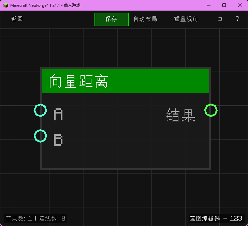The width and height of the screenshot is (248, 226).
Task: Click the input pin circle for A
Action: point(40,110)
